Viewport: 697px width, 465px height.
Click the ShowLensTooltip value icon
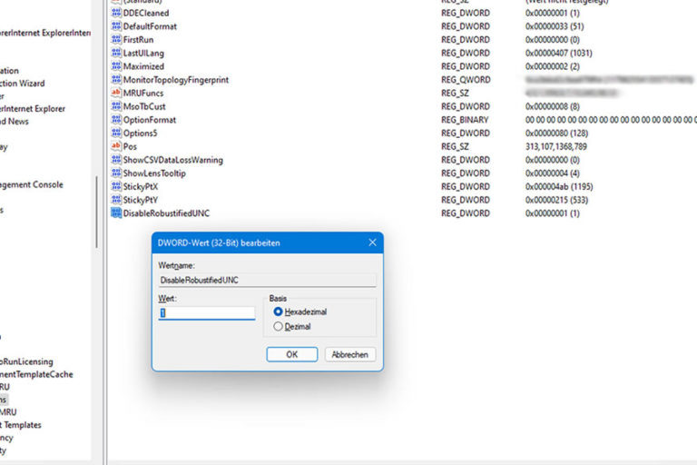click(x=116, y=173)
